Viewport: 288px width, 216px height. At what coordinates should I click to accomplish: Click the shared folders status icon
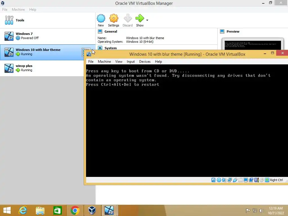point(240,180)
